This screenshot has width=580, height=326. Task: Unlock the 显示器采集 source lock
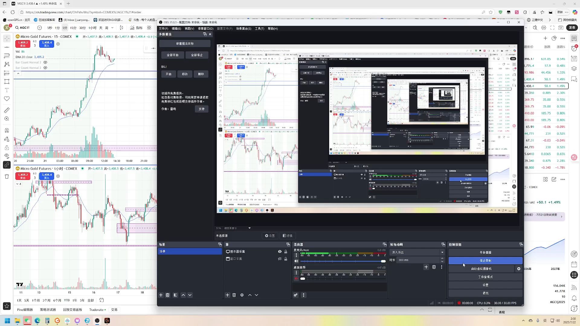tap(285, 251)
